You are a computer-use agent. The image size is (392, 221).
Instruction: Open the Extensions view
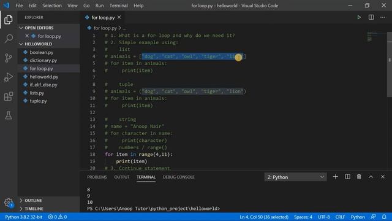click(8, 96)
